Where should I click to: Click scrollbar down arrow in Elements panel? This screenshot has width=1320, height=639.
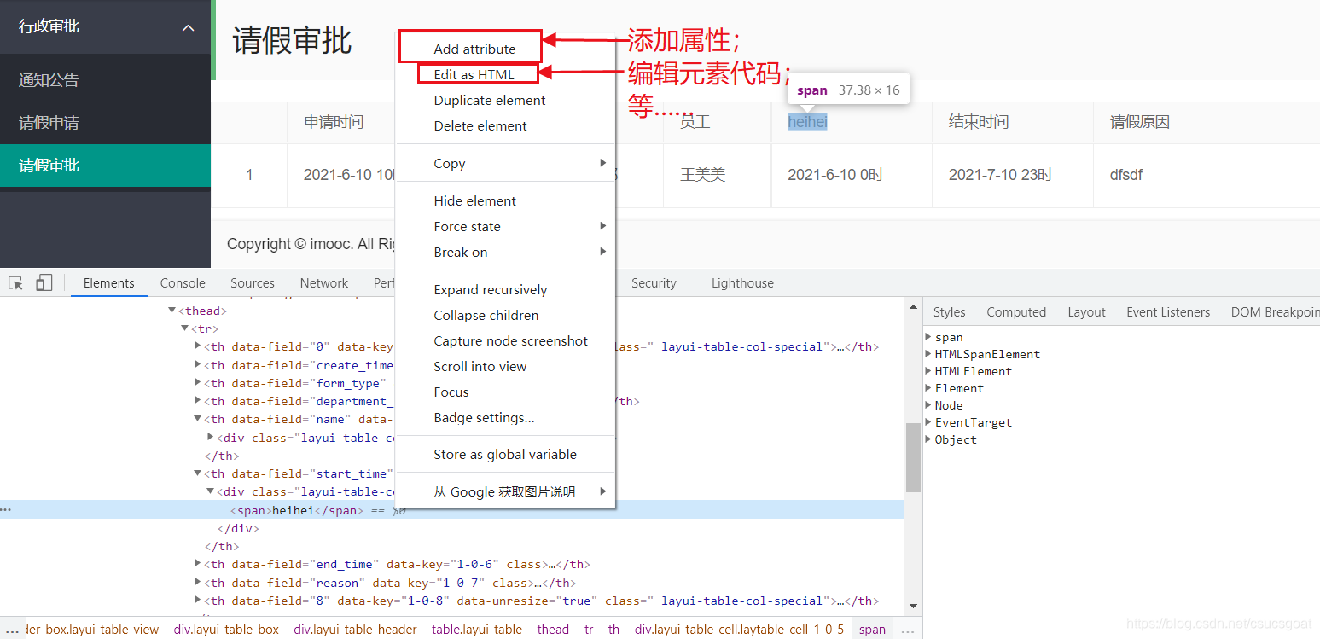913,606
